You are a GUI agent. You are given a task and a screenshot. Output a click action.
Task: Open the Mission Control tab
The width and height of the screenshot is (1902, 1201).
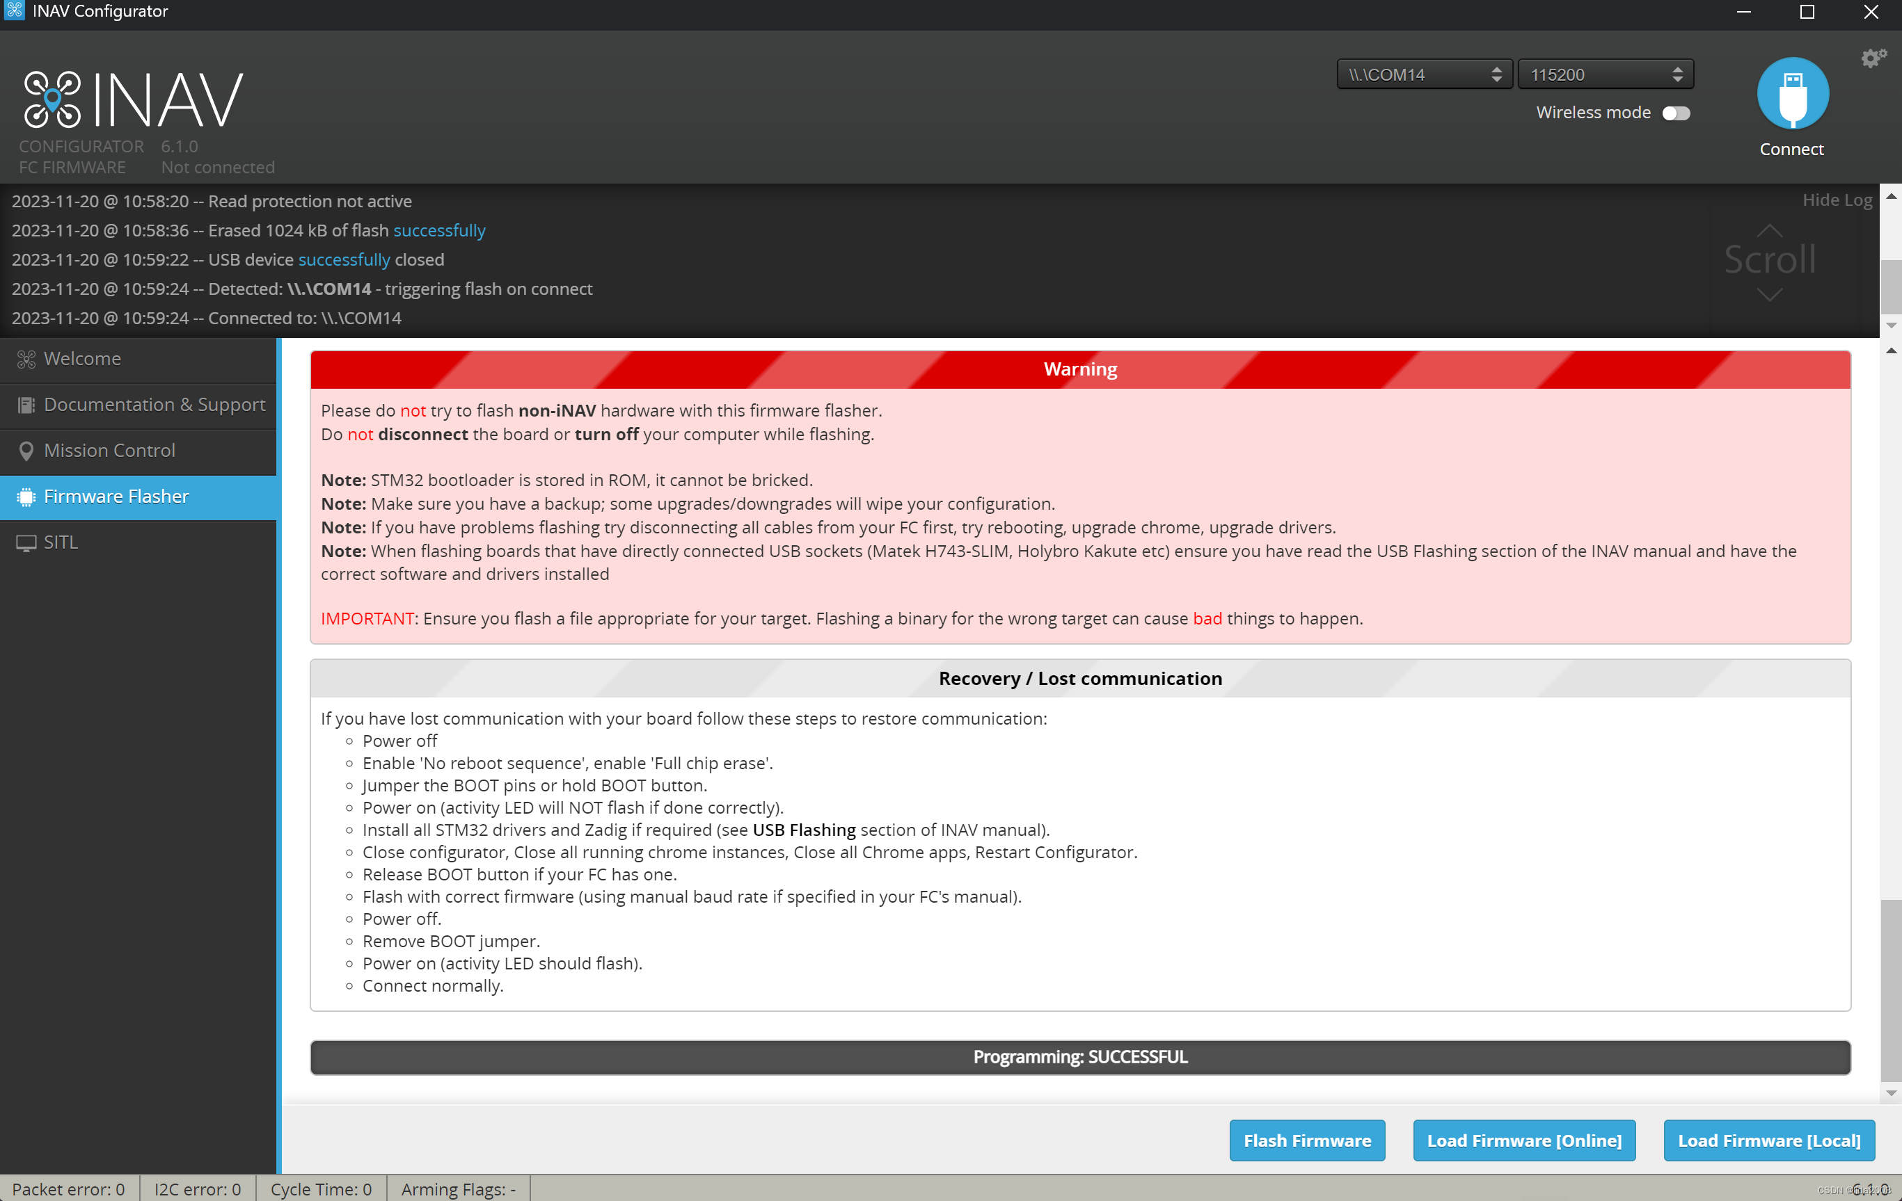(110, 451)
